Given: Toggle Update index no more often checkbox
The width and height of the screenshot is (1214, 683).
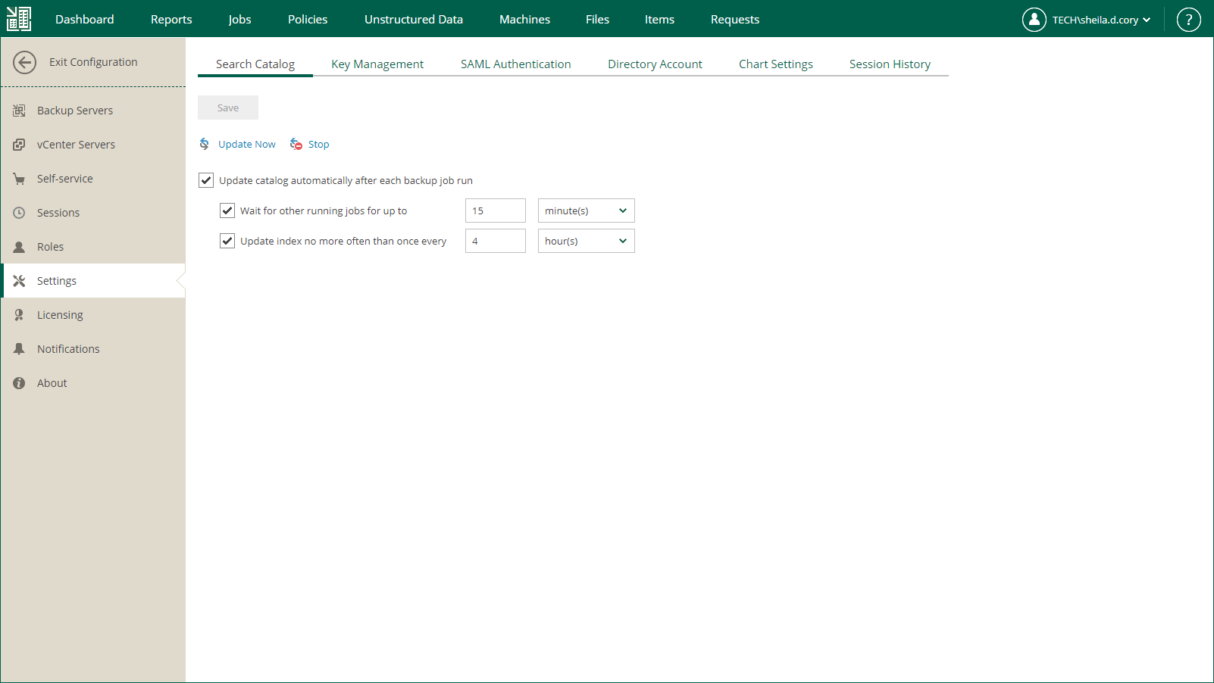Looking at the screenshot, I should pyautogui.click(x=227, y=241).
